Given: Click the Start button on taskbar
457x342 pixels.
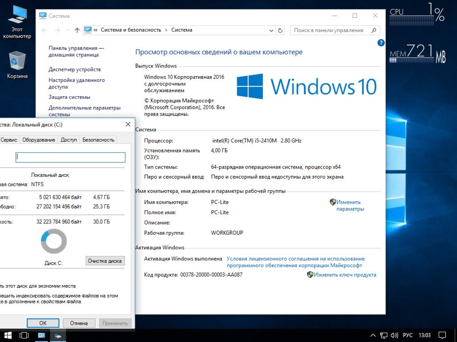Looking at the screenshot, I should (8, 335).
